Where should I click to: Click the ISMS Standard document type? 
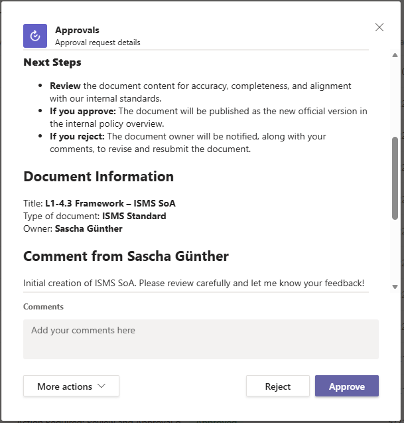[x=134, y=216]
